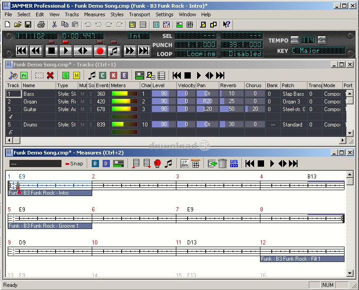This screenshot has height=290, width=359.
Task: Click the Name column header in Tracks
Action: click(x=38, y=85)
